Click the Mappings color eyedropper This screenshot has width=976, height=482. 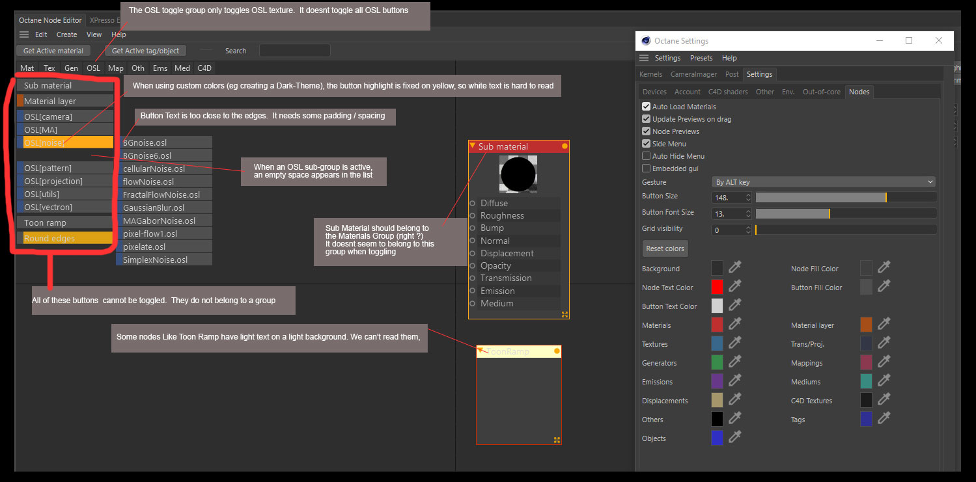(884, 362)
